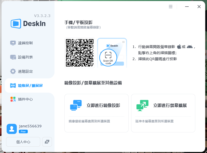The image size is (207, 153).
Task: Click the Apple icon in the instructions
Action: [x=179, y=46]
